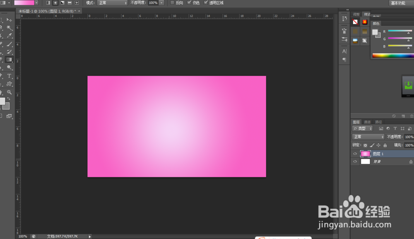The image size is (414, 239).
Task: Select the Gradient tool in toolbox
Action: pos(9,60)
